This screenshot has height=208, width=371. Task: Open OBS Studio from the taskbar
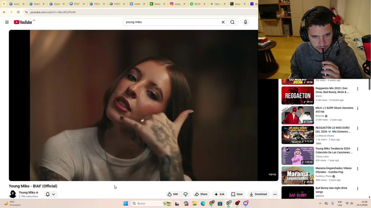coord(237,203)
